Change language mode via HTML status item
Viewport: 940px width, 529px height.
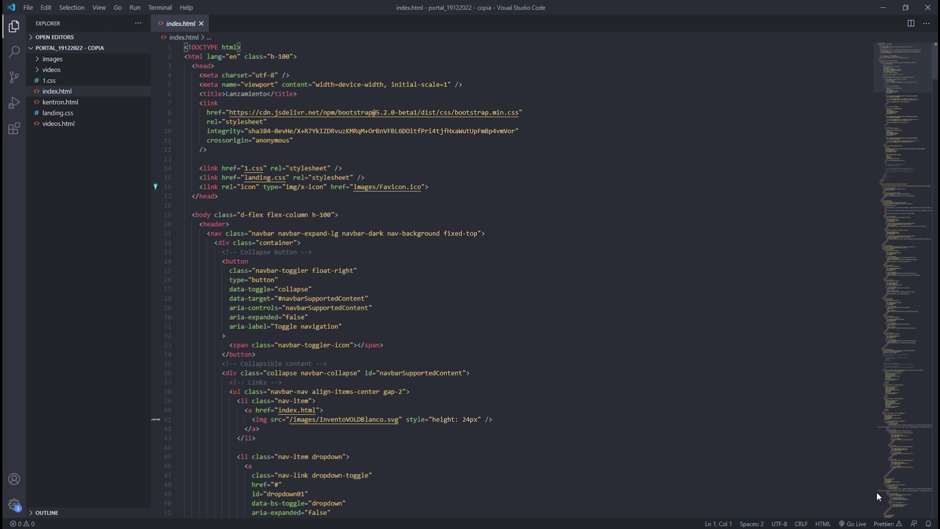(x=822, y=524)
